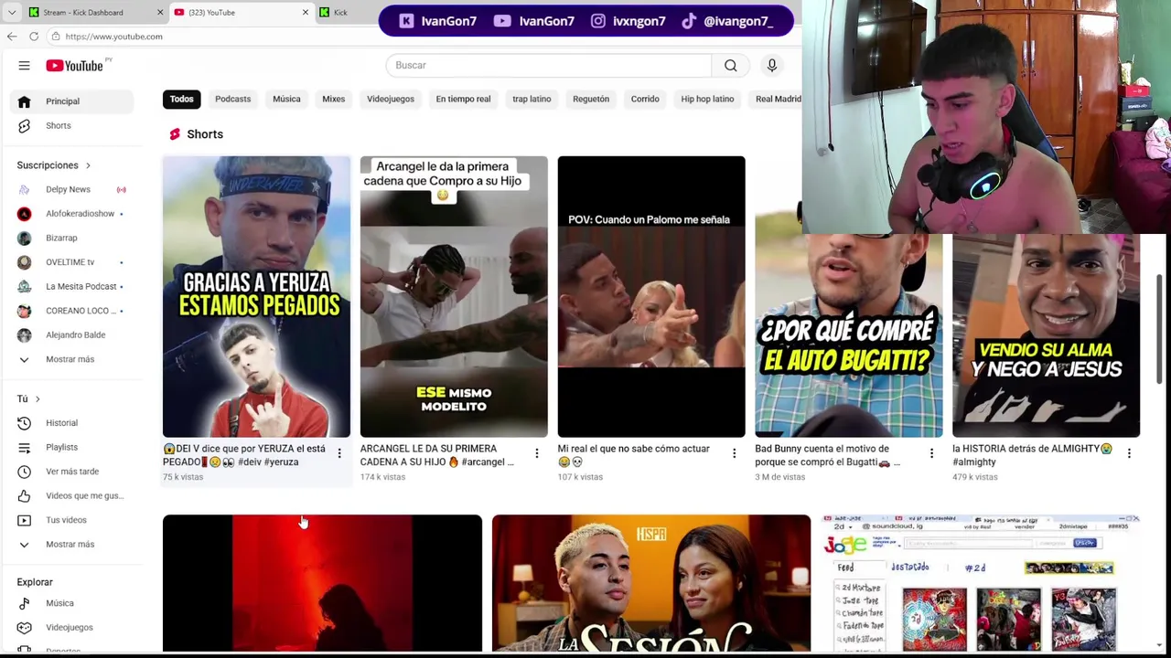Select the Música filter chip
Viewport: 1171px width, 658px height.
click(x=286, y=99)
